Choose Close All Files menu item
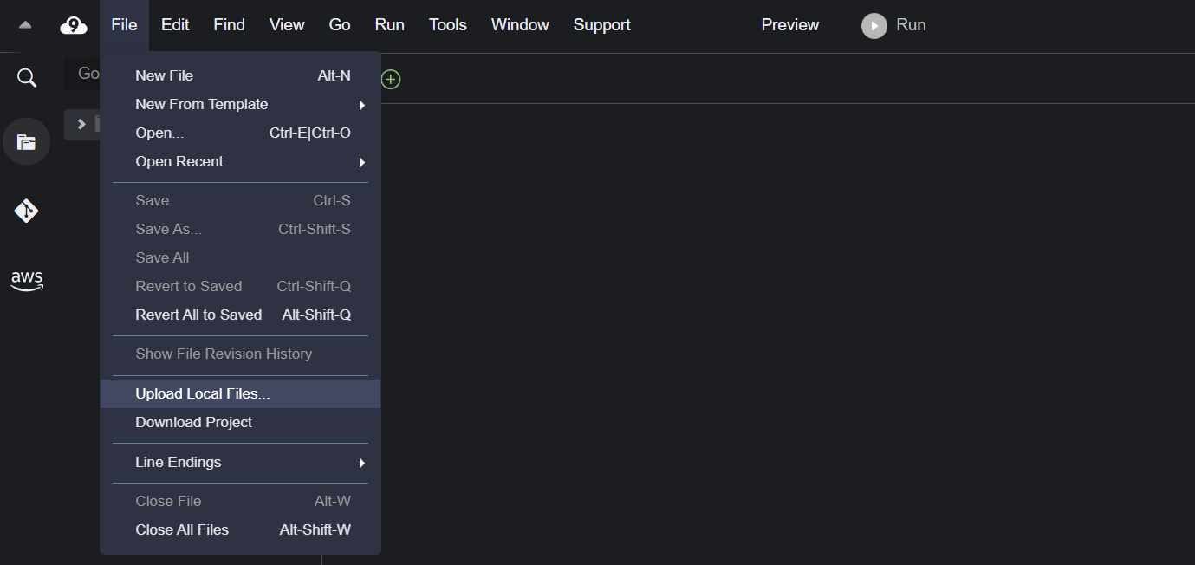1195x565 pixels. click(182, 530)
